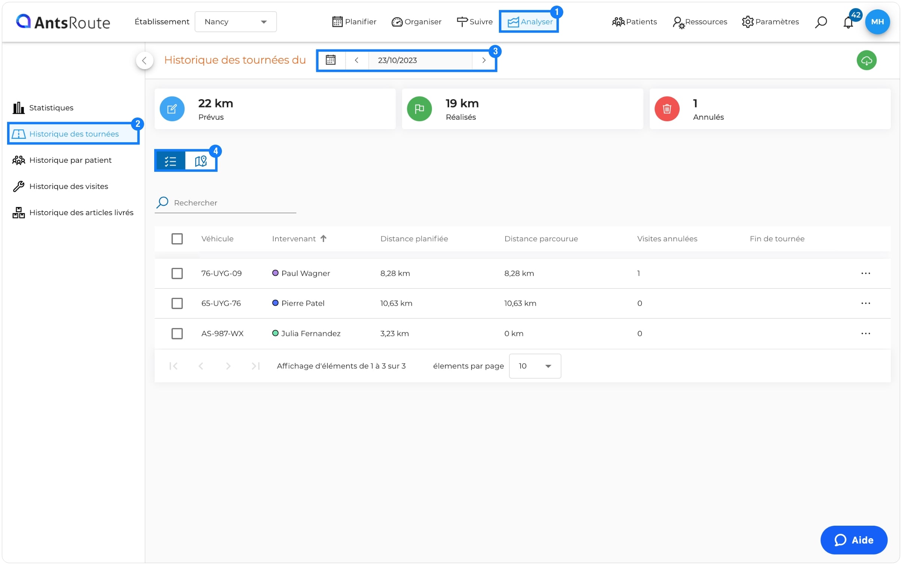
Task: Go to the Planifier menu
Action: click(x=354, y=22)
